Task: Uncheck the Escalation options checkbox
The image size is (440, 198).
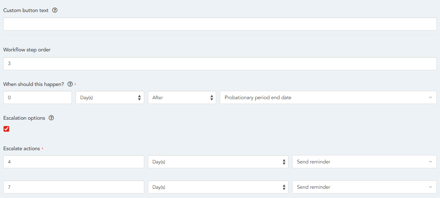Action: tap(6, 129)
